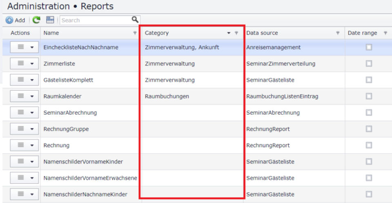The image size is (392, 203).
Task: Click the Data source column filter icon
Action: (338, 33)
